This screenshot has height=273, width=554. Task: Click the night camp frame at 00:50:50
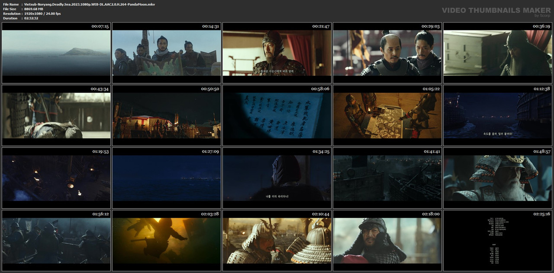point(167,115)
